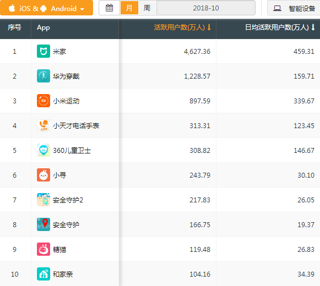
Task: Select the value 104.16
Action: [x=200, y=274]
